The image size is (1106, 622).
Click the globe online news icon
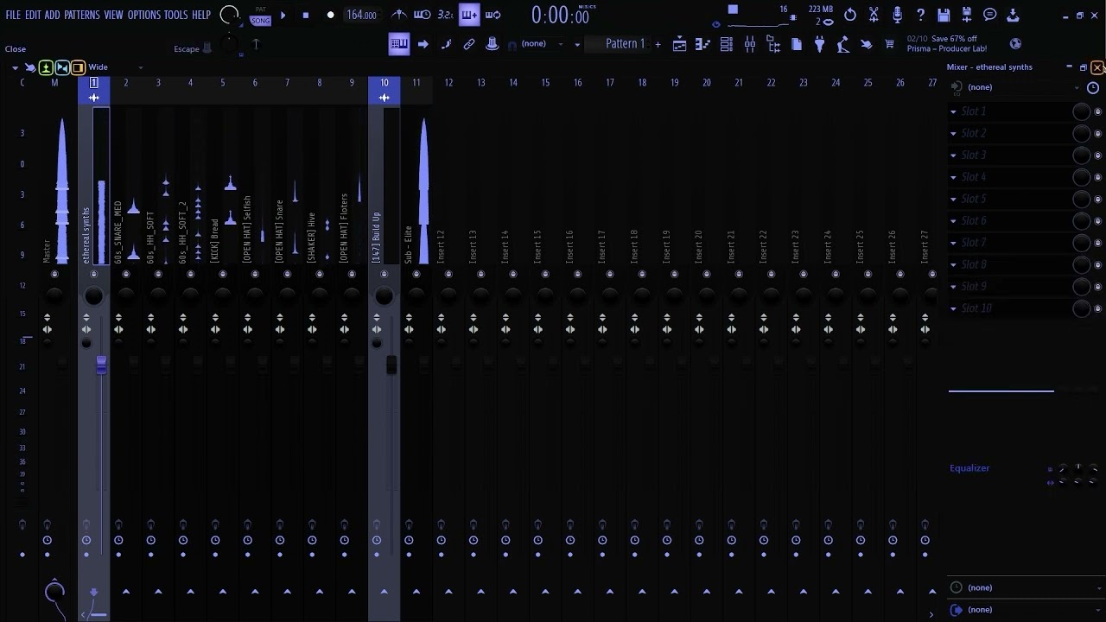(x=1016, y=44)
